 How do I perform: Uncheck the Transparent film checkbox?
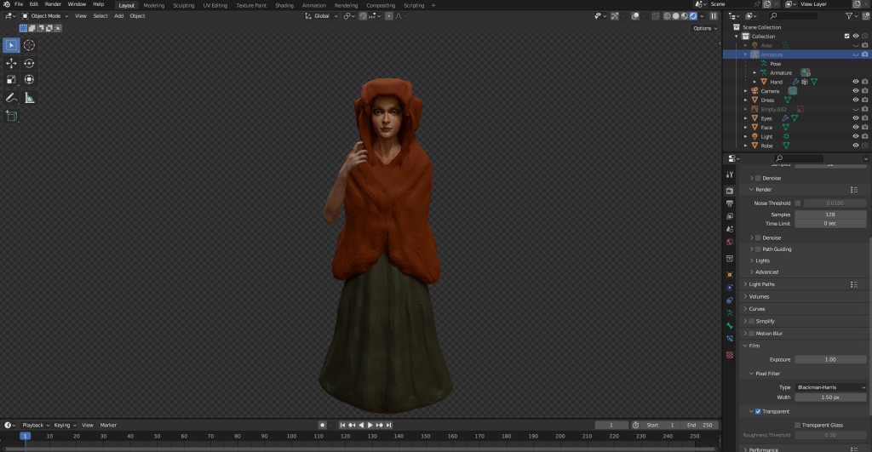[x=757, y=411]
